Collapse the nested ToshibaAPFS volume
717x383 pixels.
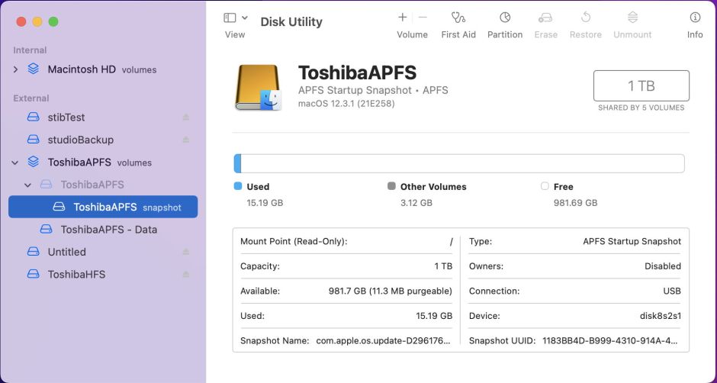click(x=28, y=185)
